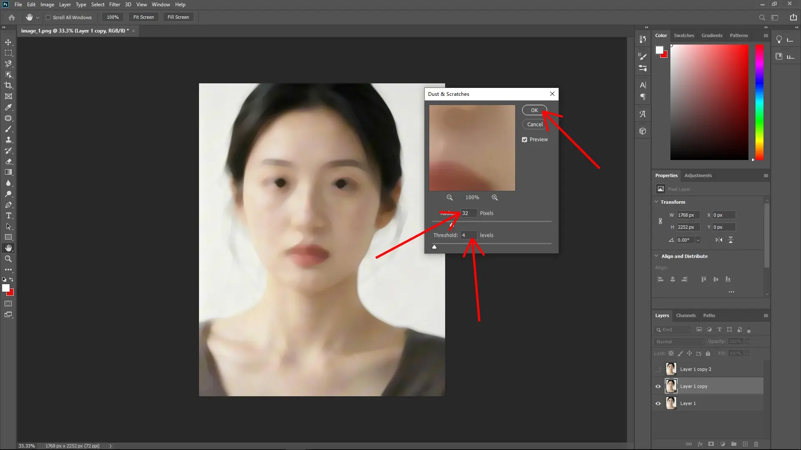This screenshot has height=450, width=801.
Task: Select the Type tool
Action: tap(8, 216)
